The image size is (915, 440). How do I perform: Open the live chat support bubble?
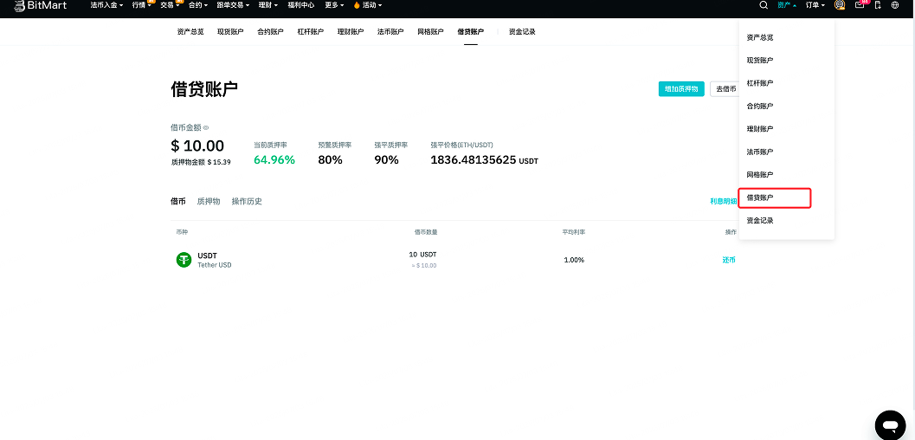click(x=890, y=424)
